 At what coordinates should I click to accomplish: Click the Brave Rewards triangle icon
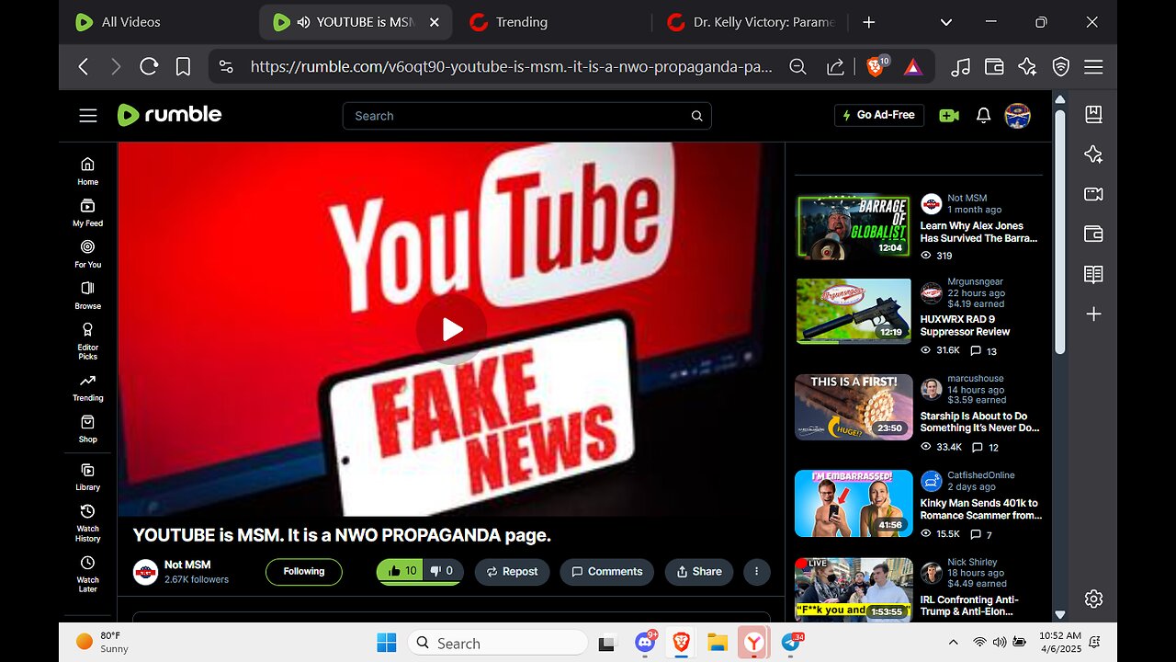pos(912,66)
